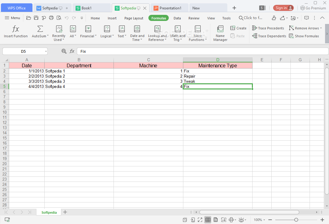The image size is (329, 224).
Task: Expand ribbon overflow arrow at right edge
Action: pyautogui.click(x=327, y=34)
